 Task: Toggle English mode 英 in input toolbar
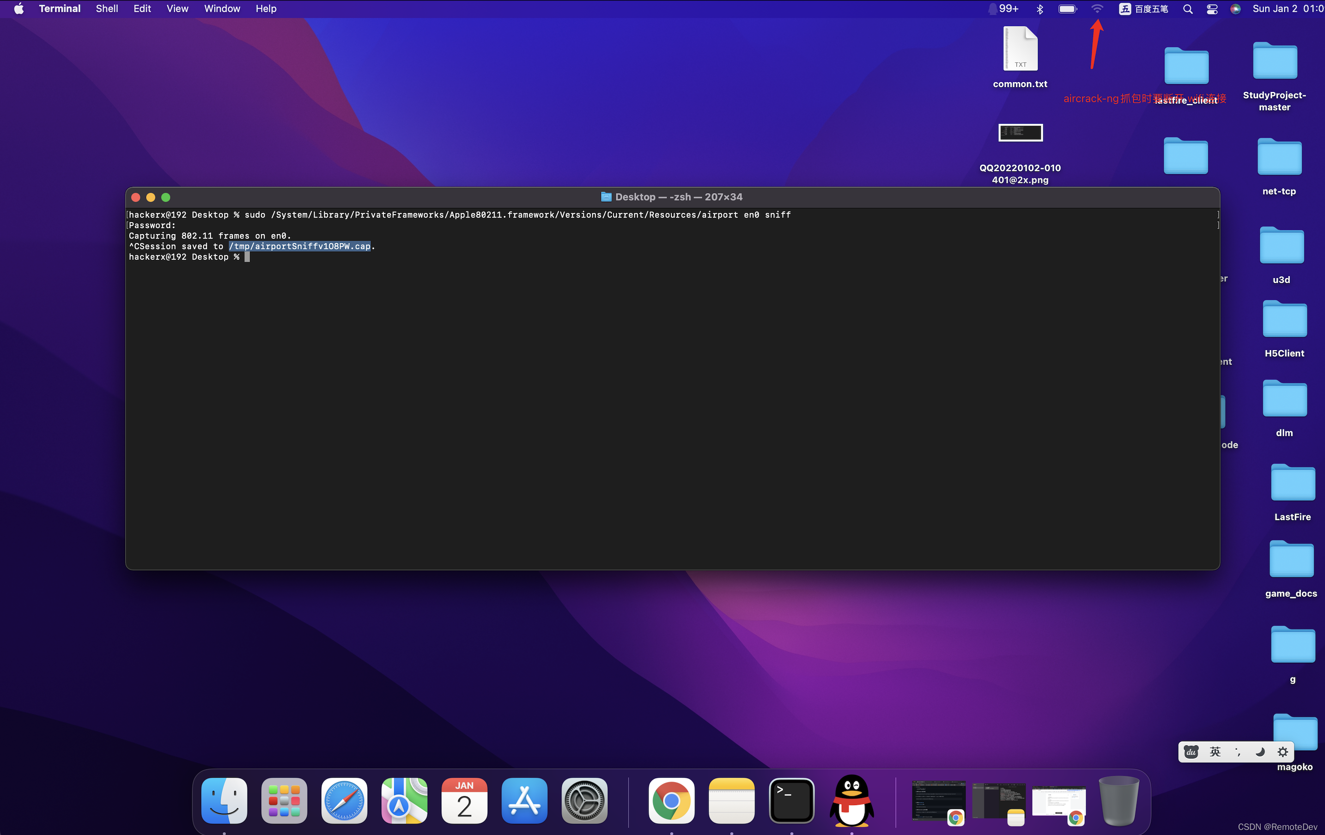[x=1215, y=752]
